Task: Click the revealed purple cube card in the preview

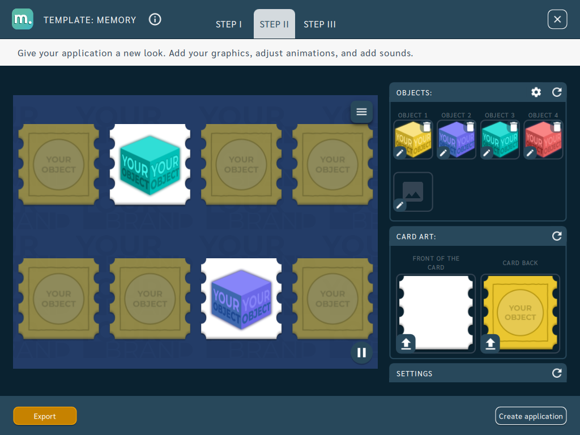Action: pos(241,299)
